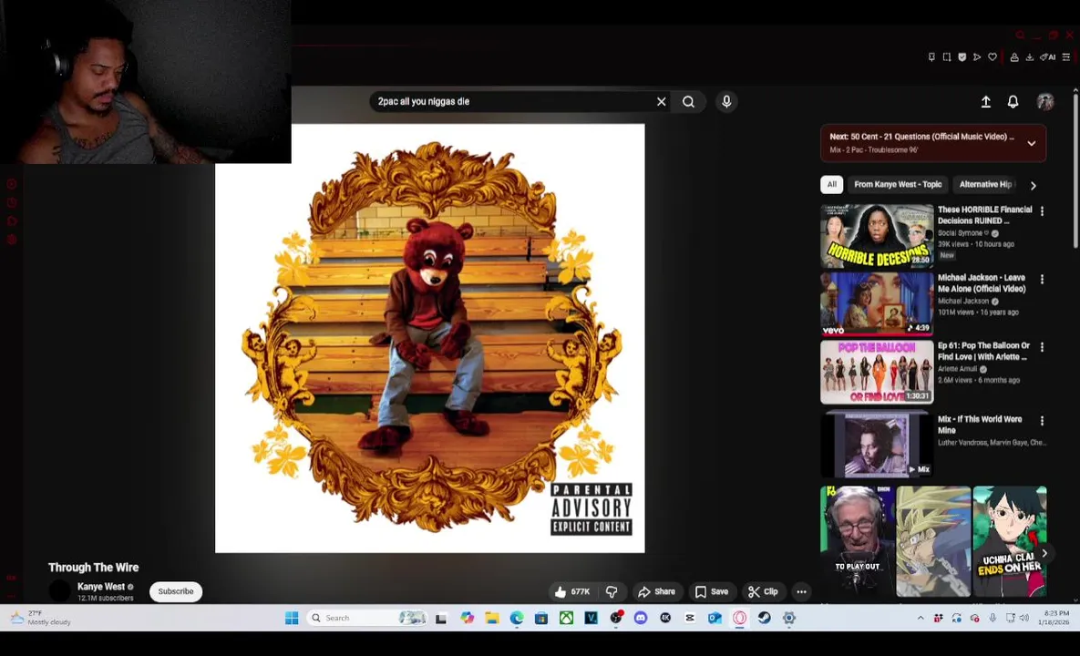Click the magnifier search button
Image resolution: width=1080 pixels, height=656 pixels.
688,102
